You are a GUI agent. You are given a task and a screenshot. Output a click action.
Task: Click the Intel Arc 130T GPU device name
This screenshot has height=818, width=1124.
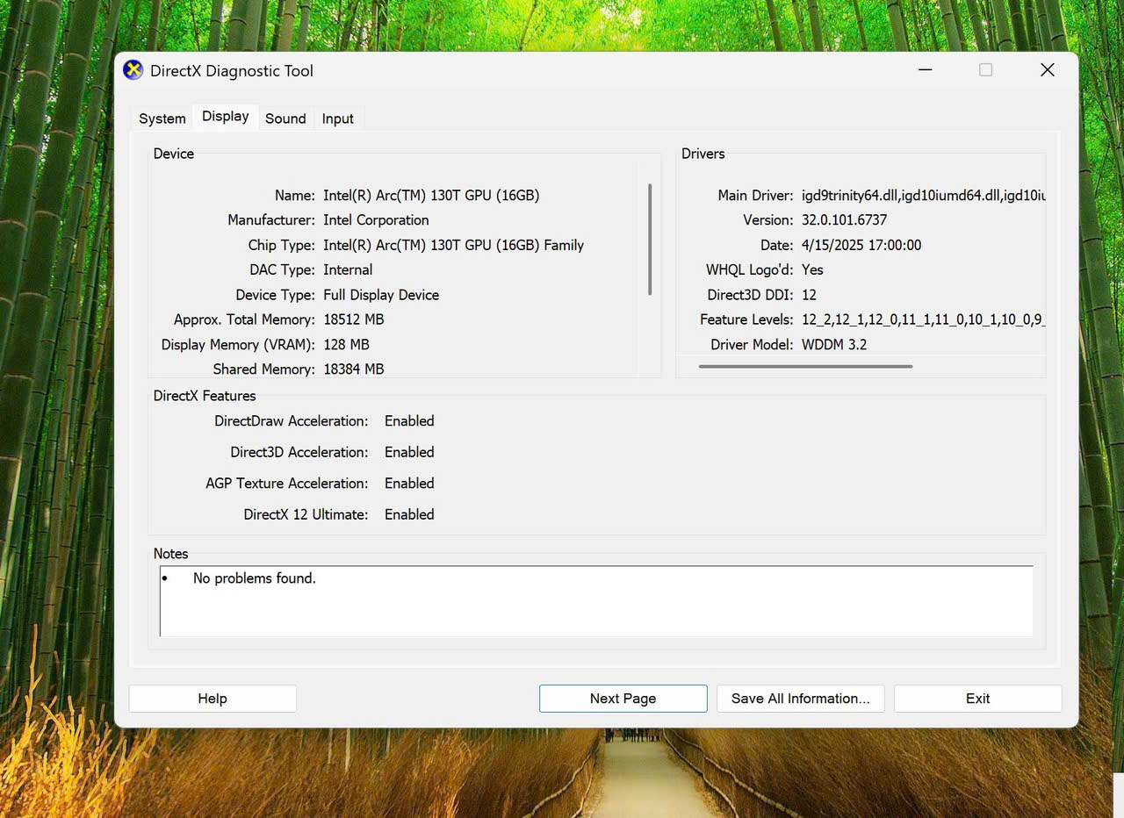tap(431, 196)
